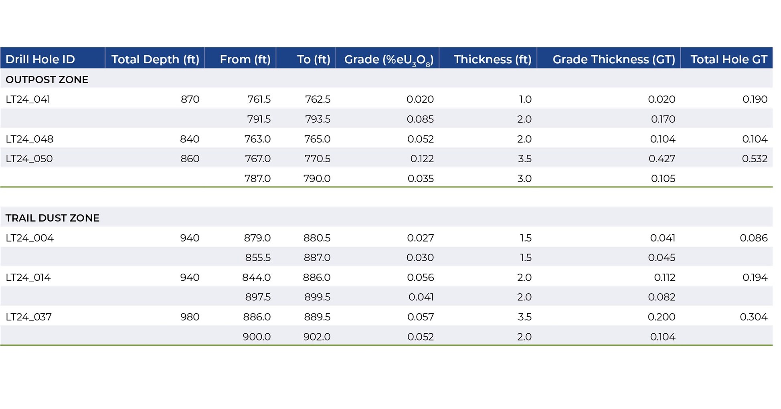Screen dimensions: 781x409
Task: Click the OUTPOST ZONE section row label
Action: pyautogui.click(x=47, y=80)
